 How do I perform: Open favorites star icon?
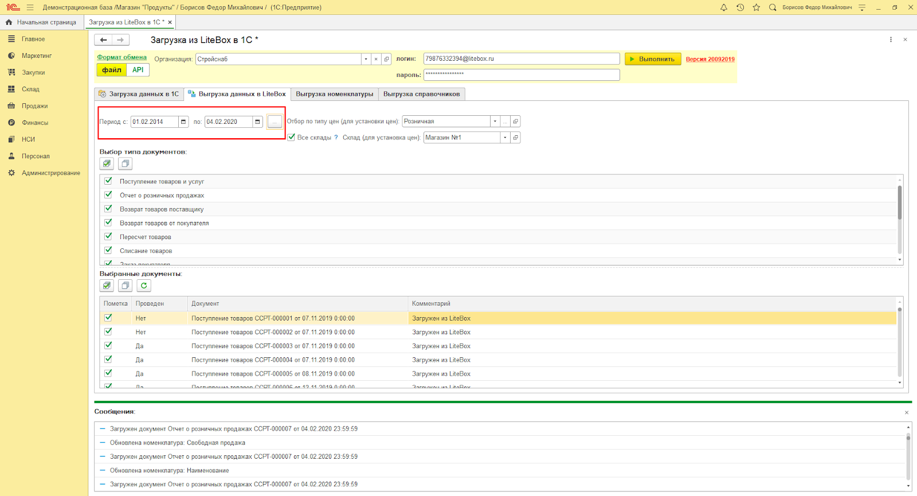pyautogui.click(x=756, y=7)
